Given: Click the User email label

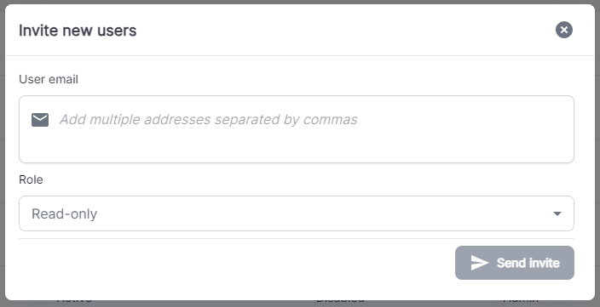Looking at the screenshot, I should (49, 79).
